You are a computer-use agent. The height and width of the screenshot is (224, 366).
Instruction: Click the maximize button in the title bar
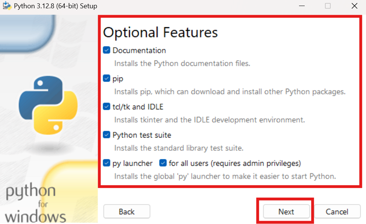coord(328,6)
